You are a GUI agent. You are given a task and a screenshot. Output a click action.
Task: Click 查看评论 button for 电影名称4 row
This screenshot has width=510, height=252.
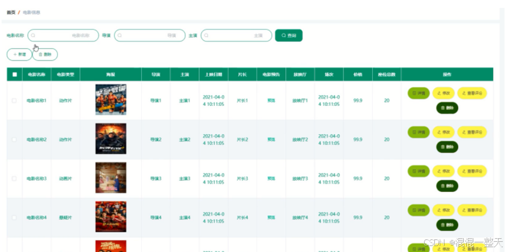tap(472, 211)
